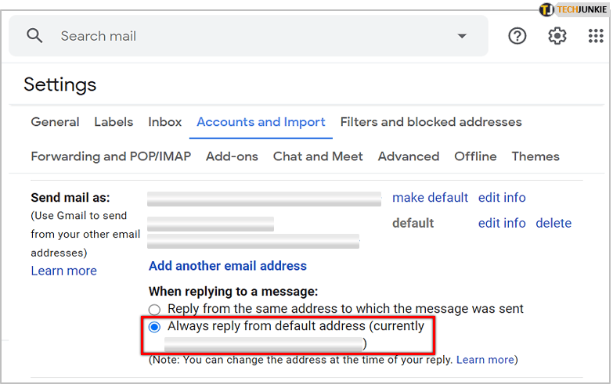Click the make default link
Screen dimensions: 613x384
click(x=430, y=198)
